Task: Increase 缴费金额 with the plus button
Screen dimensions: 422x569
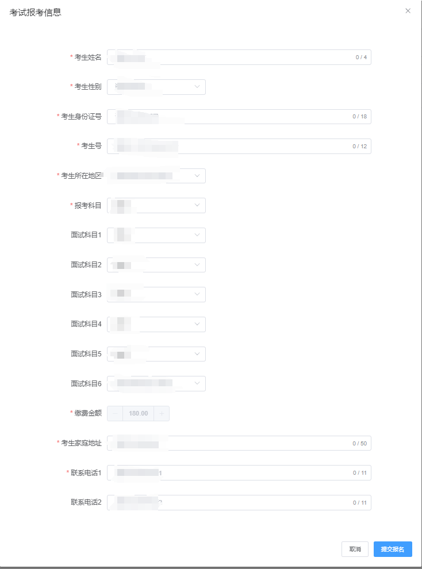Action: (x=162, y=413)
